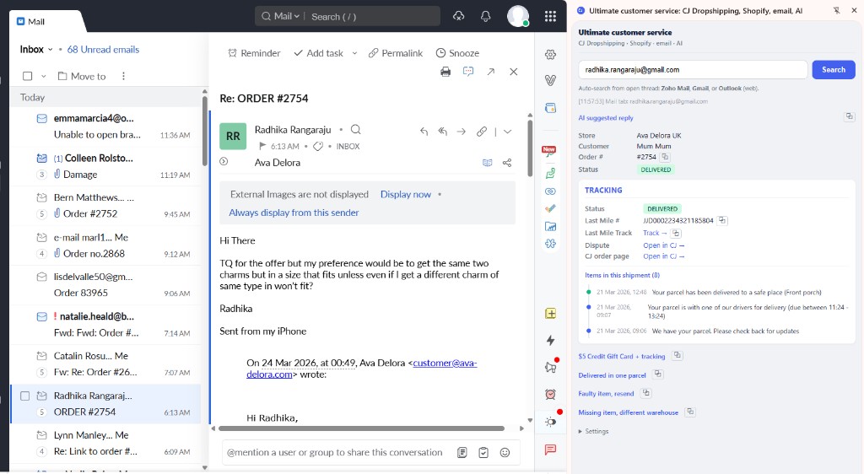The width and height of the screenshot is (864, 474).
Task: Expand the Add task dropdown arrow
Action: (x=354, y=53)
